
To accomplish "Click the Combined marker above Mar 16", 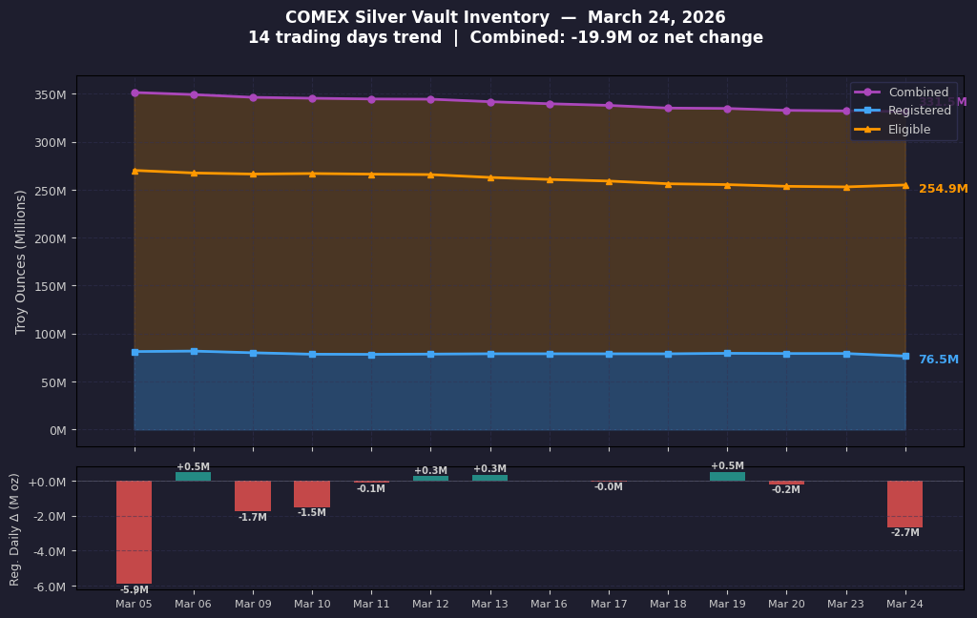I will click(x=549, y=104).
